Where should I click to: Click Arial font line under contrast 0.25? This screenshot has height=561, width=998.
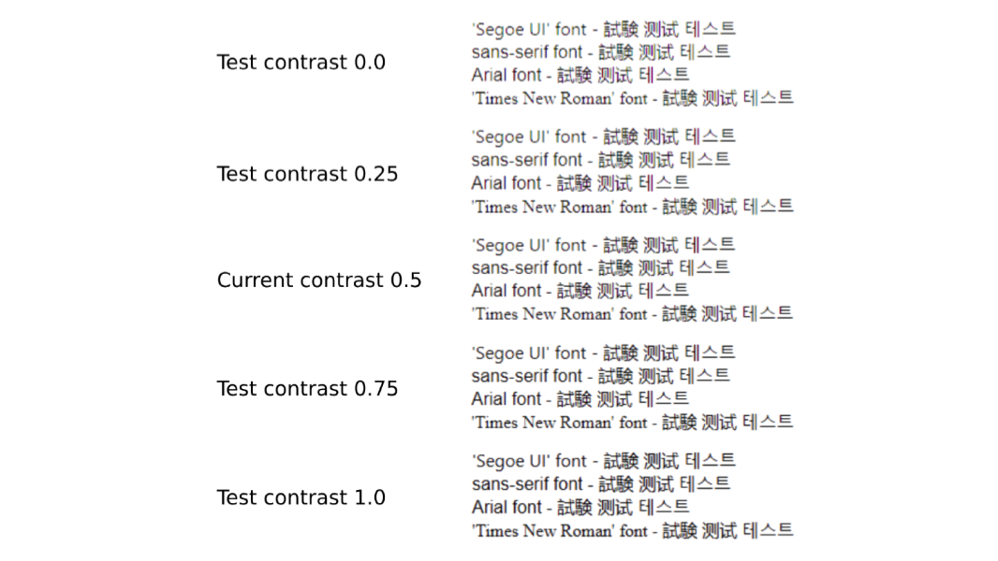580,183
